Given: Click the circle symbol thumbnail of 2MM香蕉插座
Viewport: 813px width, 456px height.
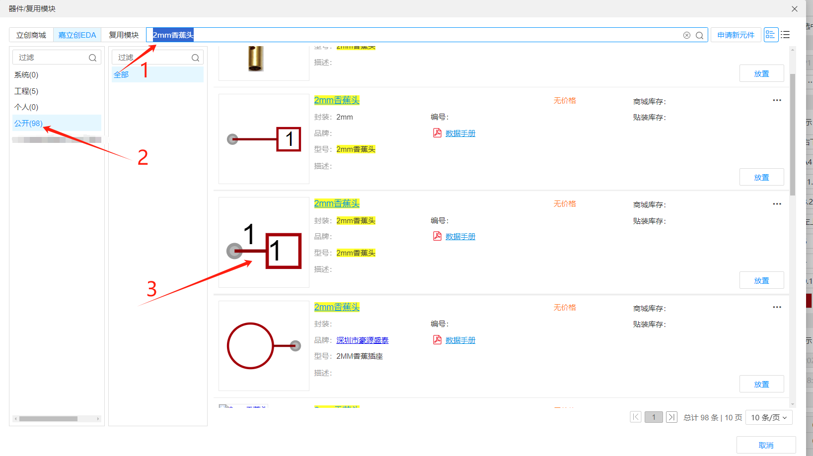Looking at the screenshot, I should pyautogui.click(x=264, y=346).
